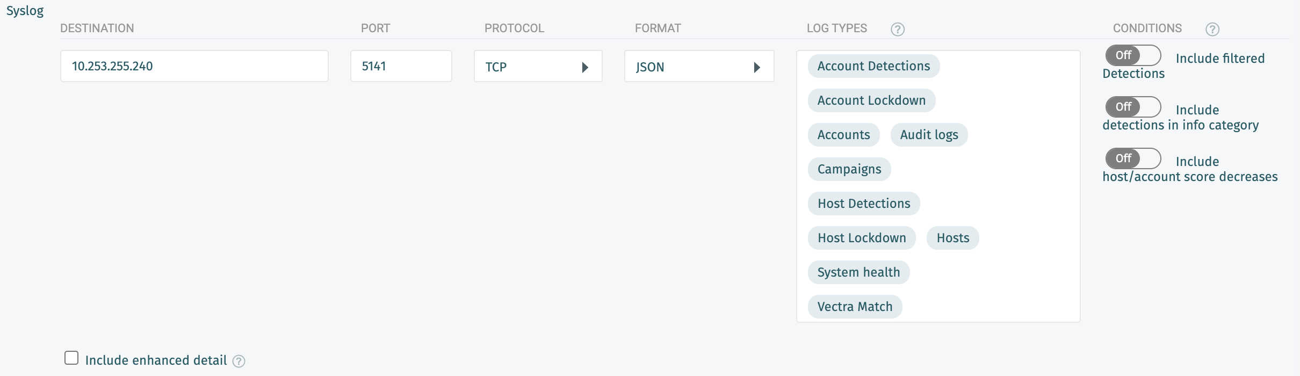Select the Audit logs log type
1300x376 pixels.
929,135
